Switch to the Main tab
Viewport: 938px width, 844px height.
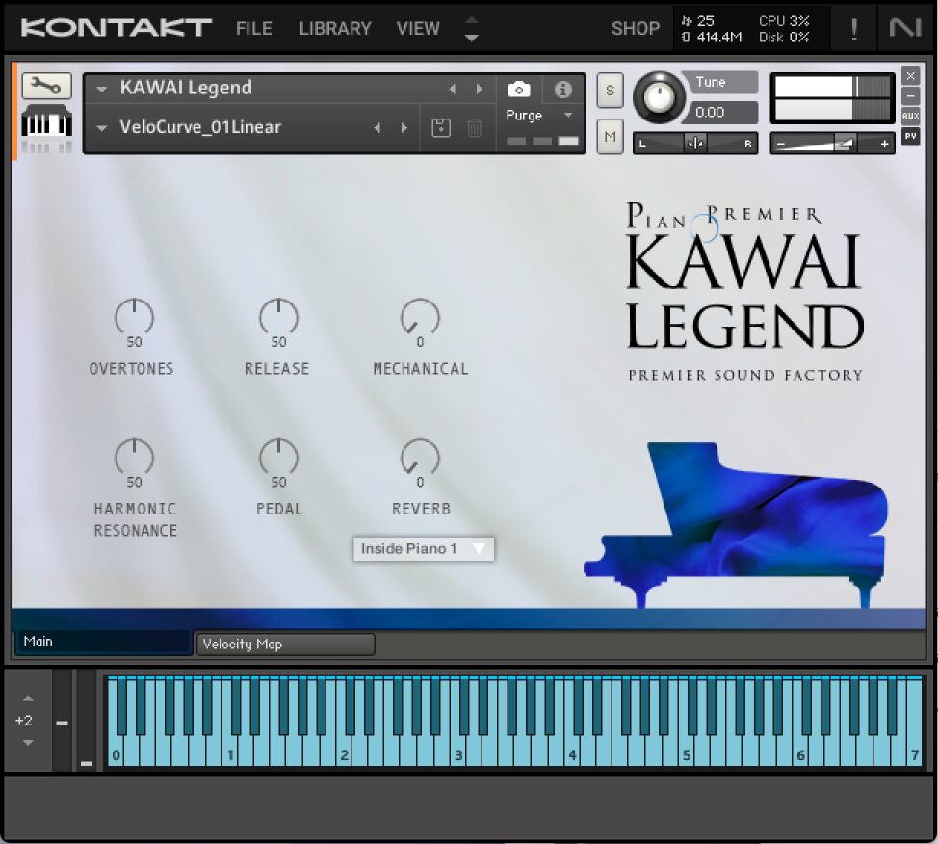[x=103, y=642]
